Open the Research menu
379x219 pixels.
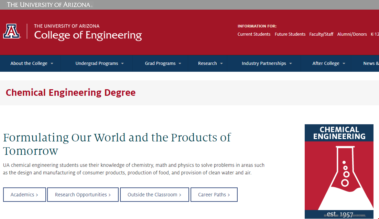[x=207, y=64]
